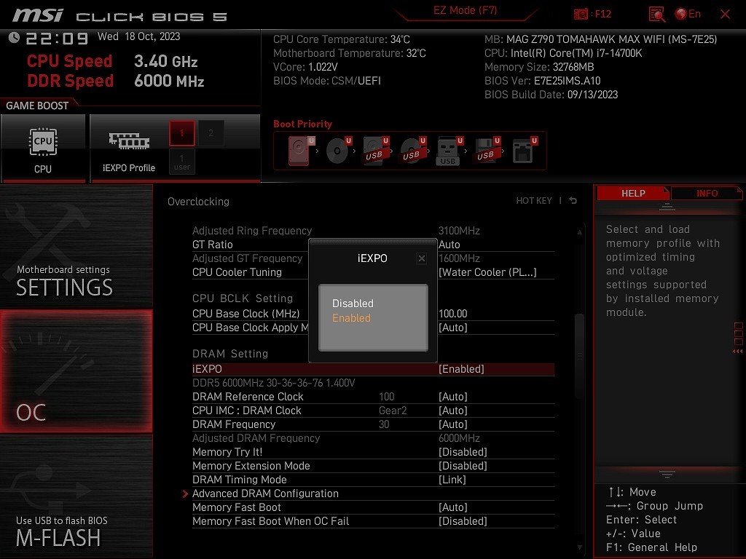Open the search icon in top bar
The width and height of the screenshot is (746, 559).
(656, 14)
